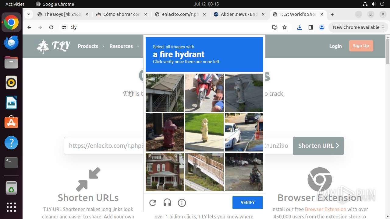The height and width of the screenshot is (219, 390).
Task: Click the VERIFY button
Action: pos(248,203)
